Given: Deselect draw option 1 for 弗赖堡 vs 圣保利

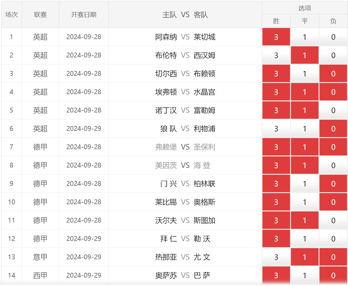Looking at the screenshot, I should pos(304,147).
